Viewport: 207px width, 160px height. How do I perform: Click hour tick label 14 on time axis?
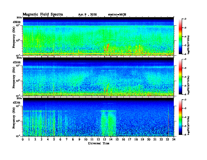pyautogui.click(x=111, y=140)
